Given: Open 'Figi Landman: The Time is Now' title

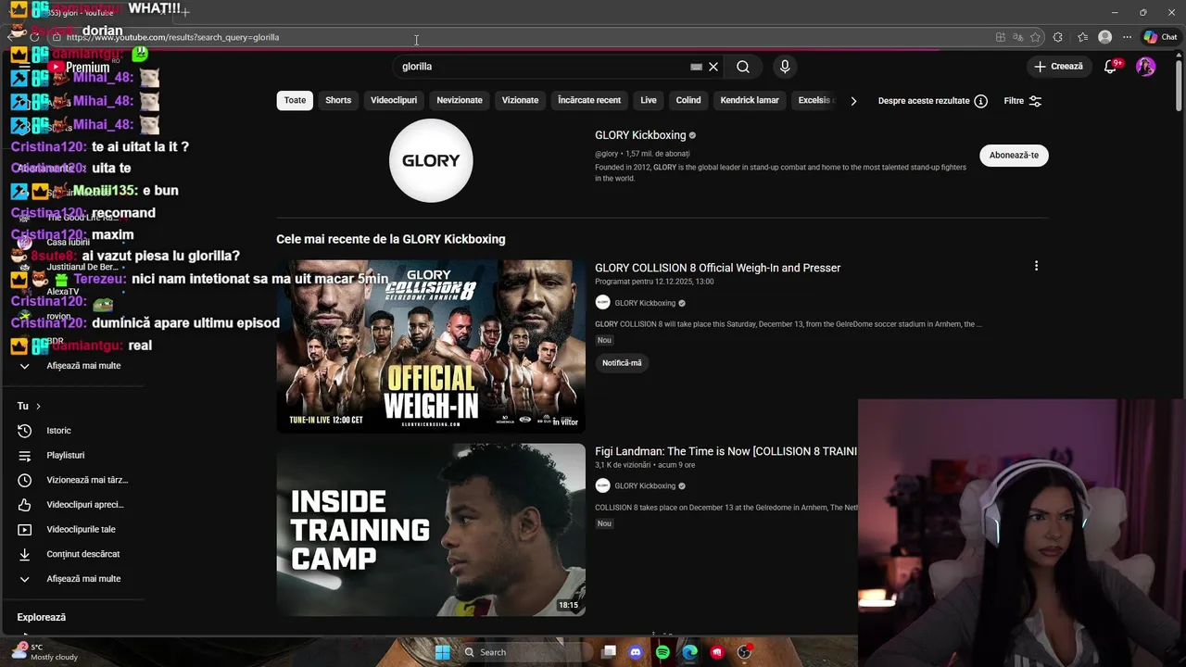Looking at the screenshot, I should (725, 451).
